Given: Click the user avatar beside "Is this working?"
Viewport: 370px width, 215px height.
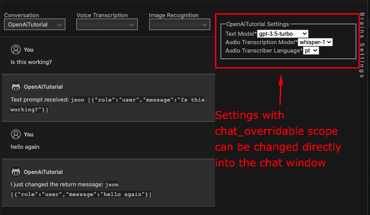Looking at the screenshot, I should click(16, 49).
